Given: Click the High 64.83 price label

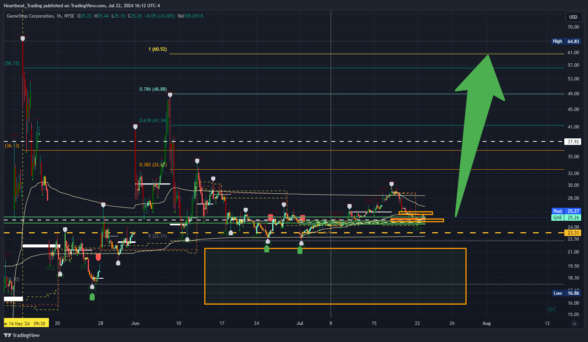Looking at the screenshot, I should tap(566, 41).
